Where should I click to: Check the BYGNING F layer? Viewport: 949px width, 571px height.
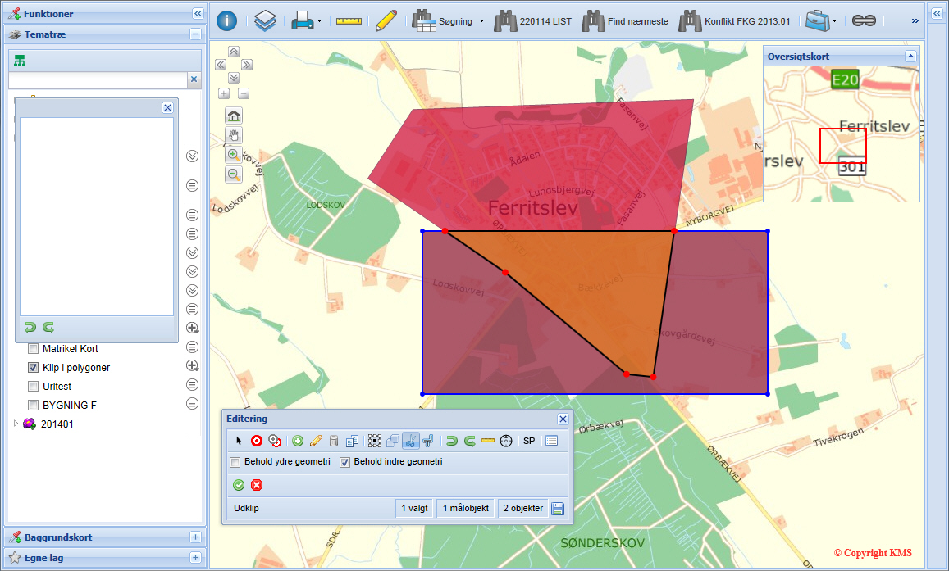(34, 405)
